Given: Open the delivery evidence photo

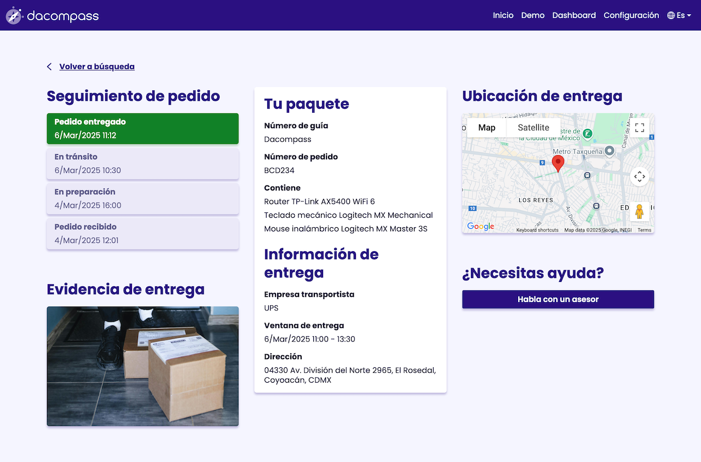Looking at the screenshot, I should 142,366.
